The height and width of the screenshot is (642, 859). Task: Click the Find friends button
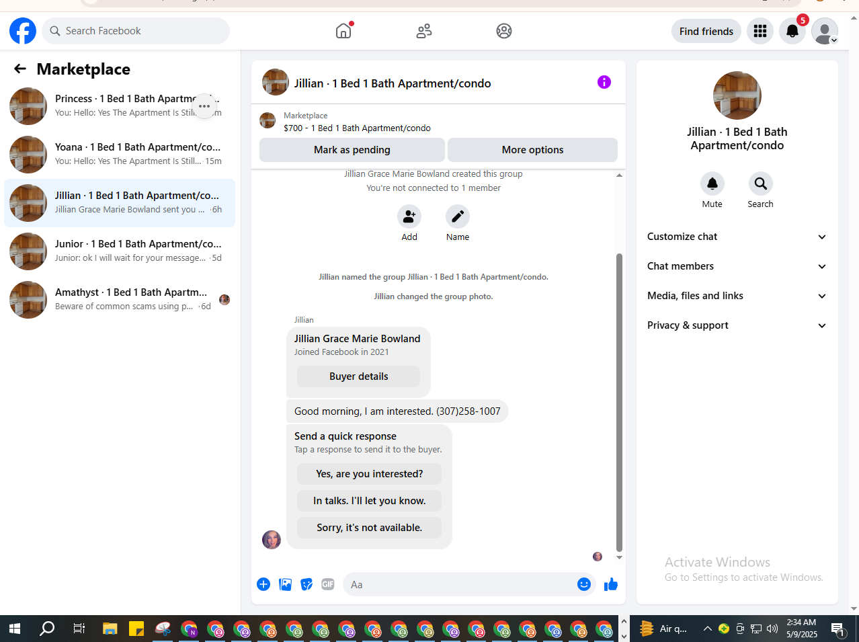click(706, 31)
